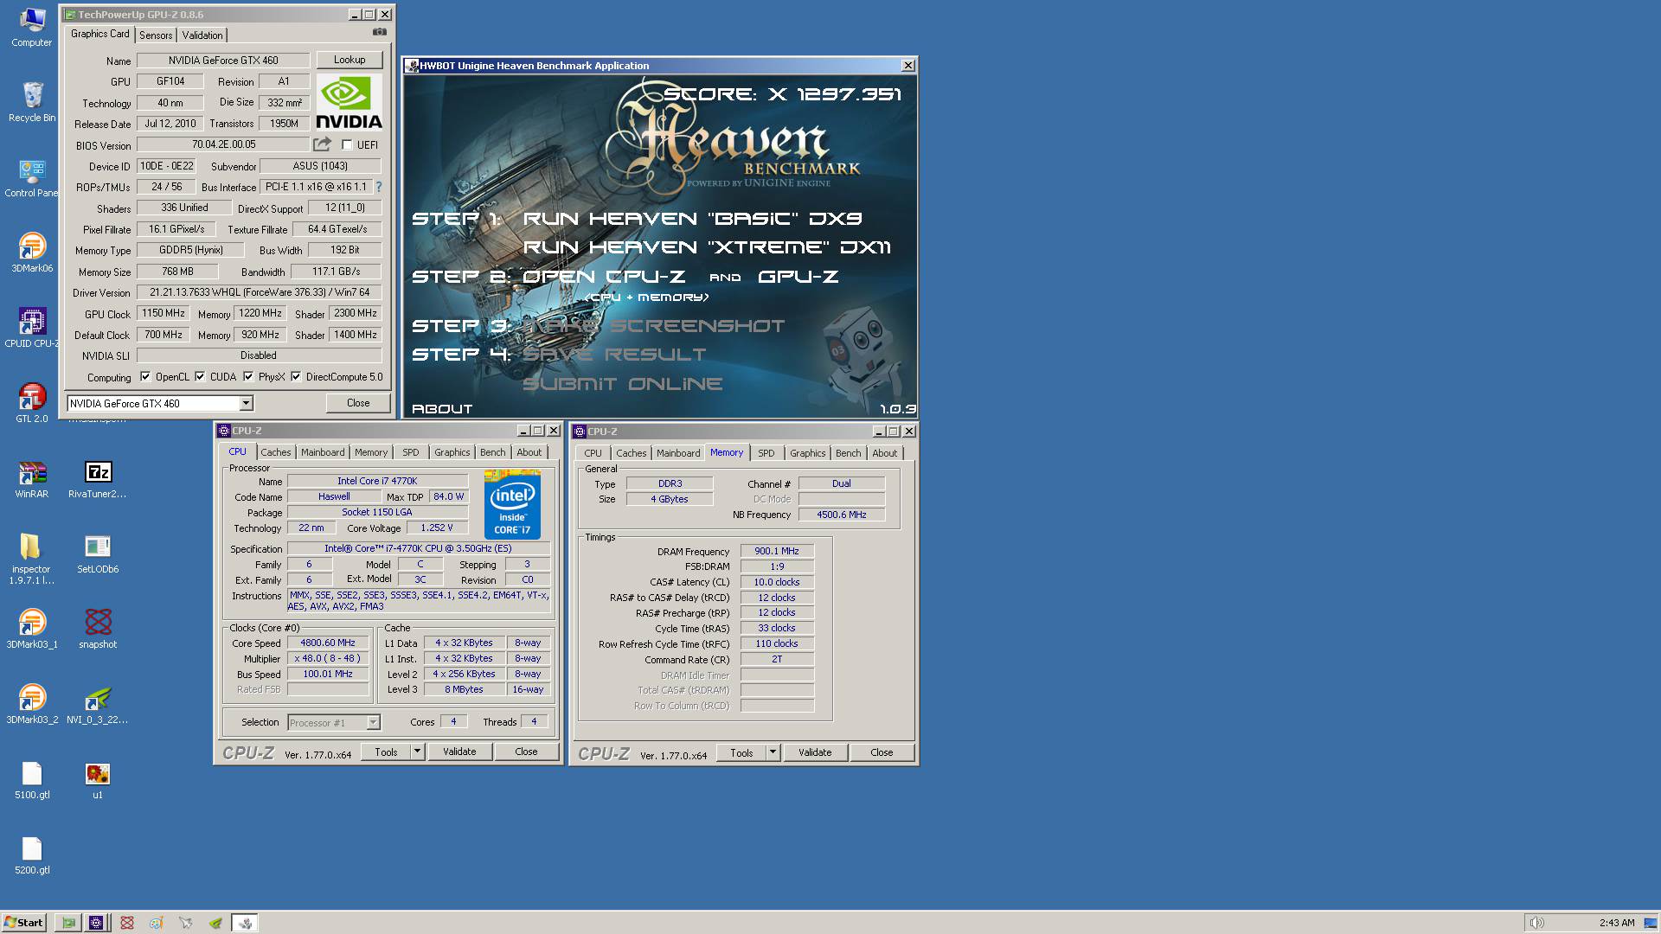The width and height of the screenshot is (1661, 934).
Task: Open the SPD tab in right CPU-Z window
Action: (x=766, y=453)
